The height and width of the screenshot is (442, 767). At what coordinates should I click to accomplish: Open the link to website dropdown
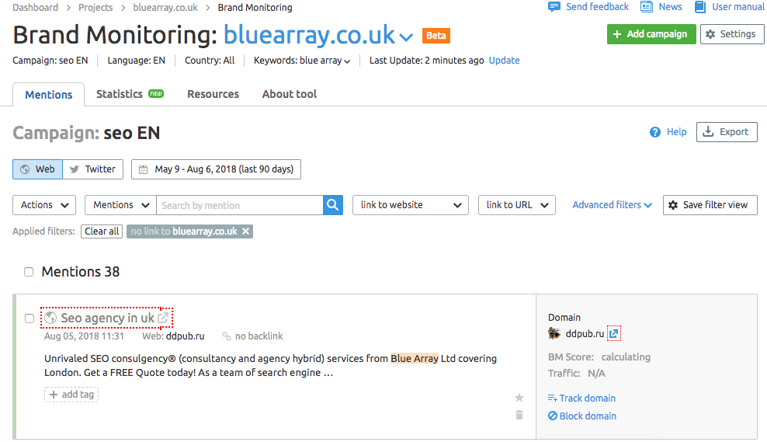click(411, 205)
